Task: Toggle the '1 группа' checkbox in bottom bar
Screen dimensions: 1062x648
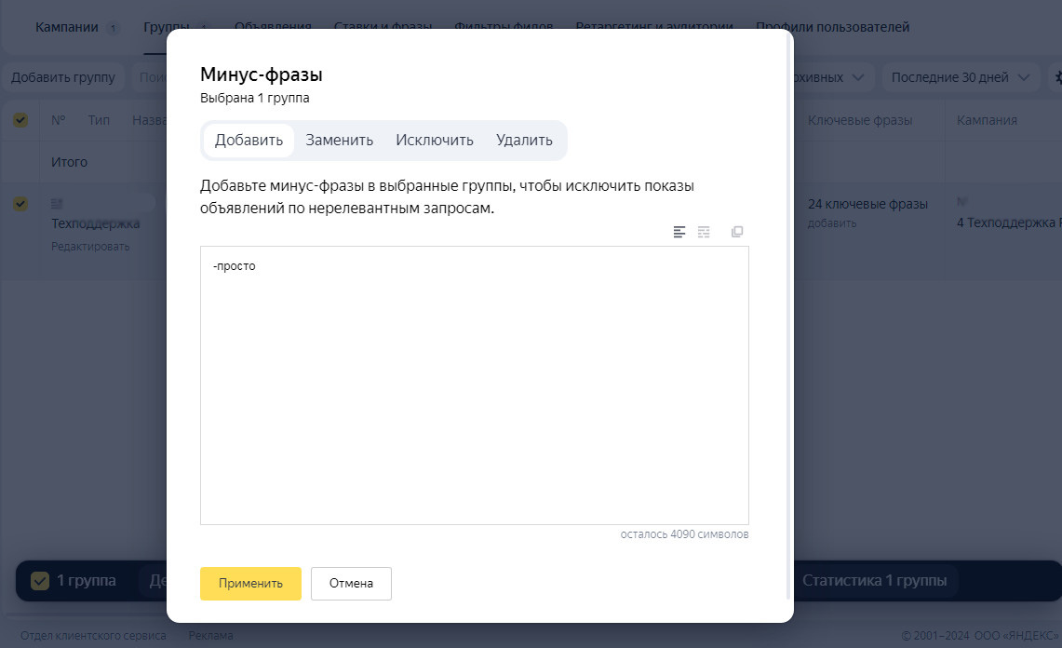Action: 40,581
